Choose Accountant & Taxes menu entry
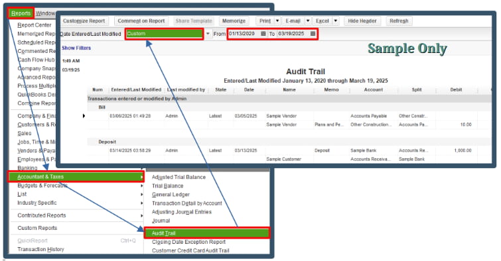The image size is (501, 261). [x=76, y=177]
